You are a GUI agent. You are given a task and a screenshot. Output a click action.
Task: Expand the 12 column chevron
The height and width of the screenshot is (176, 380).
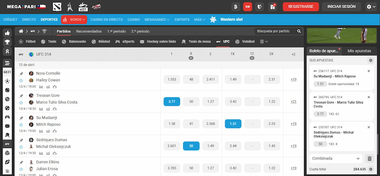click(x=252, y=58)
